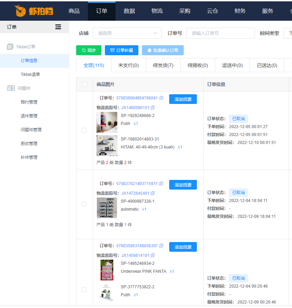Open 财务 in the top navigation
This screenshot has height=308, width=292.
click(x=240, y=11)
